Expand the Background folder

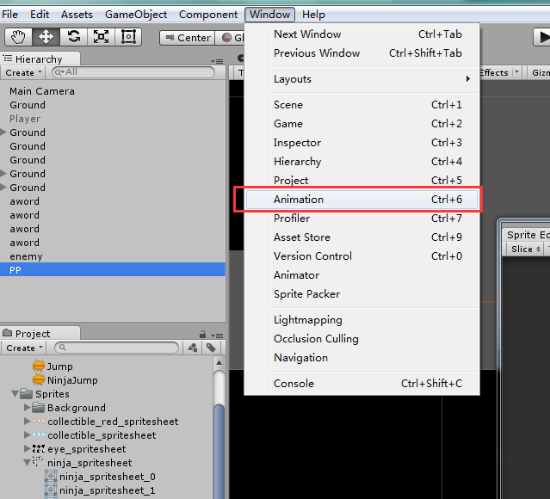point(28,408)
